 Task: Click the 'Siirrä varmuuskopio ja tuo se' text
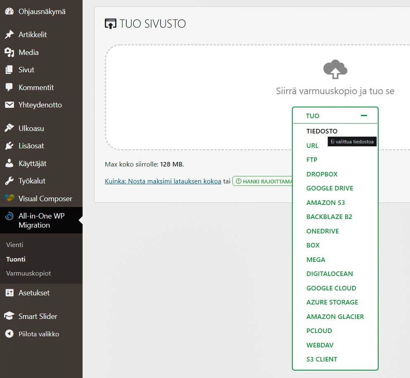pyautogui.click(x=335, y=91)
